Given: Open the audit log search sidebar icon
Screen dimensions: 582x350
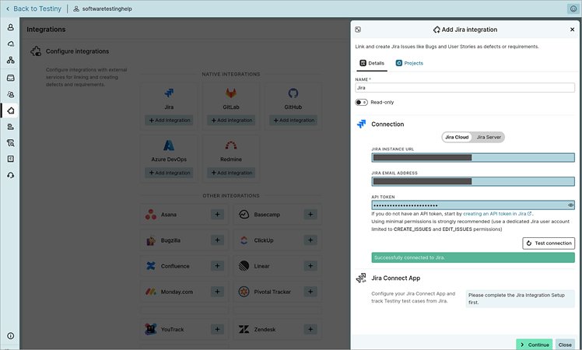Looking at the screenshot, I should point(10,143).
